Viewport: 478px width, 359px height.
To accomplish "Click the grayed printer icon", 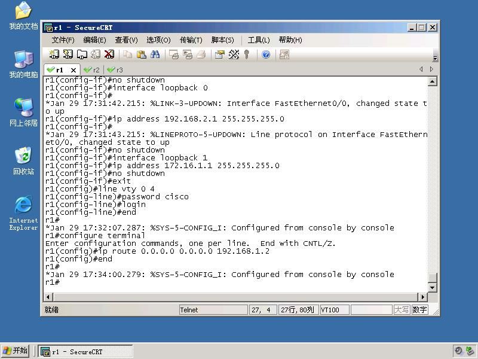I will pos(201,54).
